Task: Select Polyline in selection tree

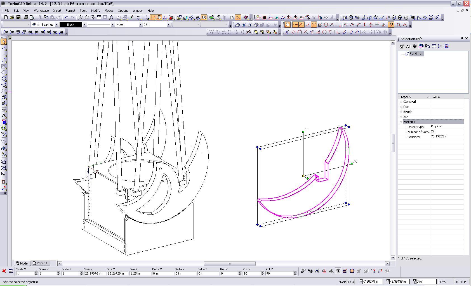Action: click(415, 54)
